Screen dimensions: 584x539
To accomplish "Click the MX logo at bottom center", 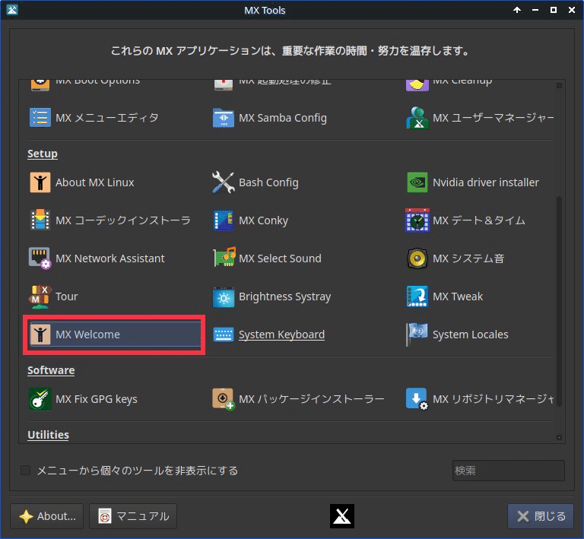I will pos(342,516).
